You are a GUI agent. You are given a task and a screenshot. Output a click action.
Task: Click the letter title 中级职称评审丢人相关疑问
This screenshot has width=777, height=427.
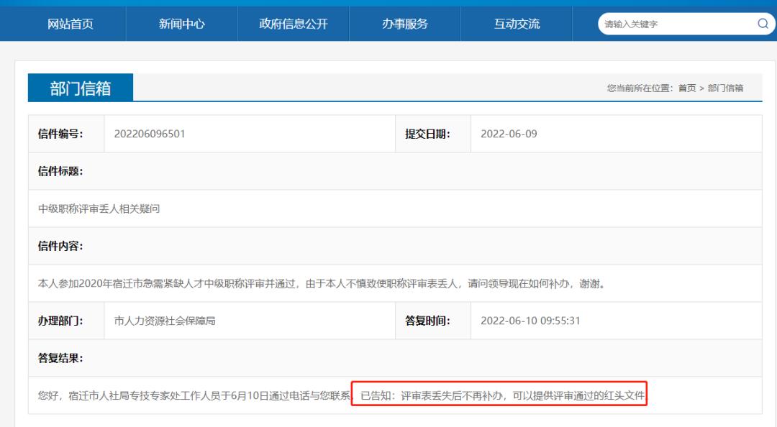tap(85, 208)
